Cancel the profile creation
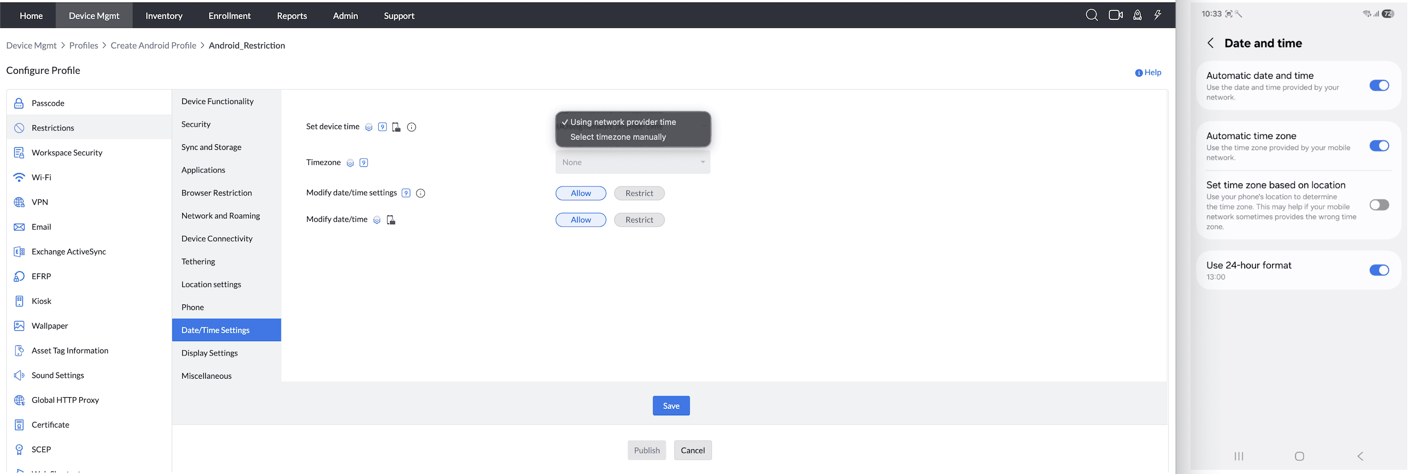Viewport: 1413px width, 474px height. click(693, 450)
